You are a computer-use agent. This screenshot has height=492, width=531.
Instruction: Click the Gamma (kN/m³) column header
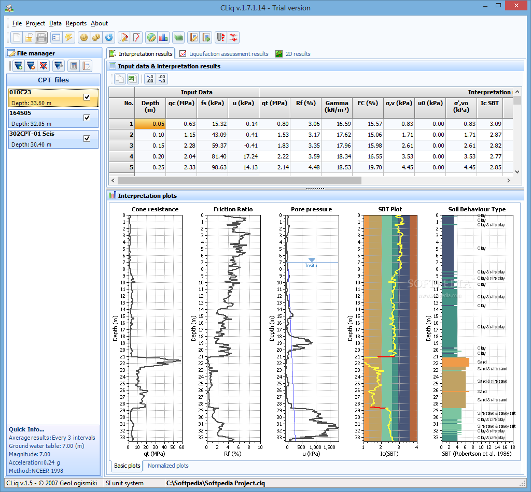[337, 108]
